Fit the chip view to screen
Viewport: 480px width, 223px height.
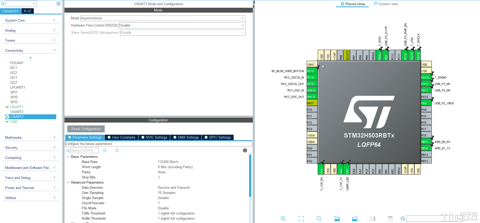point(301,219)
